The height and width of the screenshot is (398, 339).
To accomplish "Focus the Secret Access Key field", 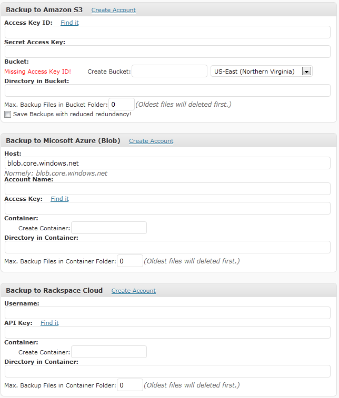I will click(x=167, y=52).
